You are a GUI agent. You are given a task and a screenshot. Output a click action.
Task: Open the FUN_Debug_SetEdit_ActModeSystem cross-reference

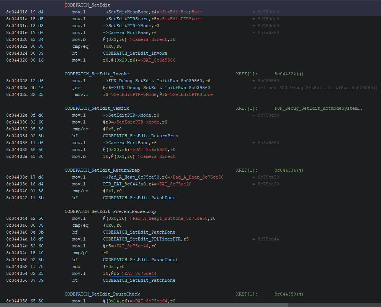click(318, 108)
